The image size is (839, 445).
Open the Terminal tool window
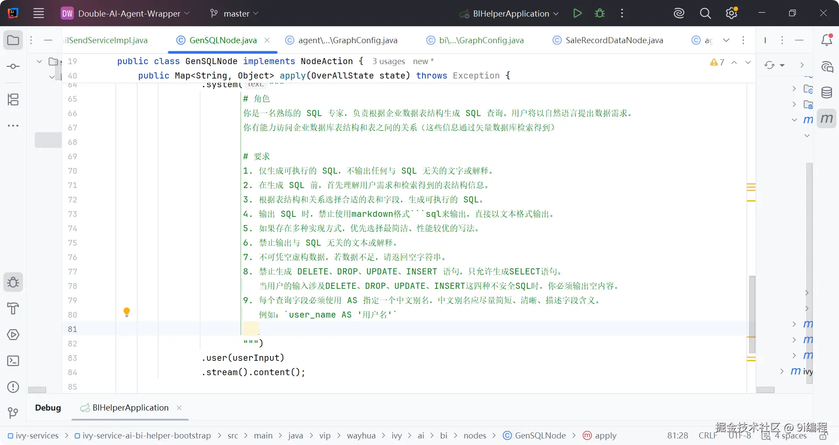[x=13, y=361]
